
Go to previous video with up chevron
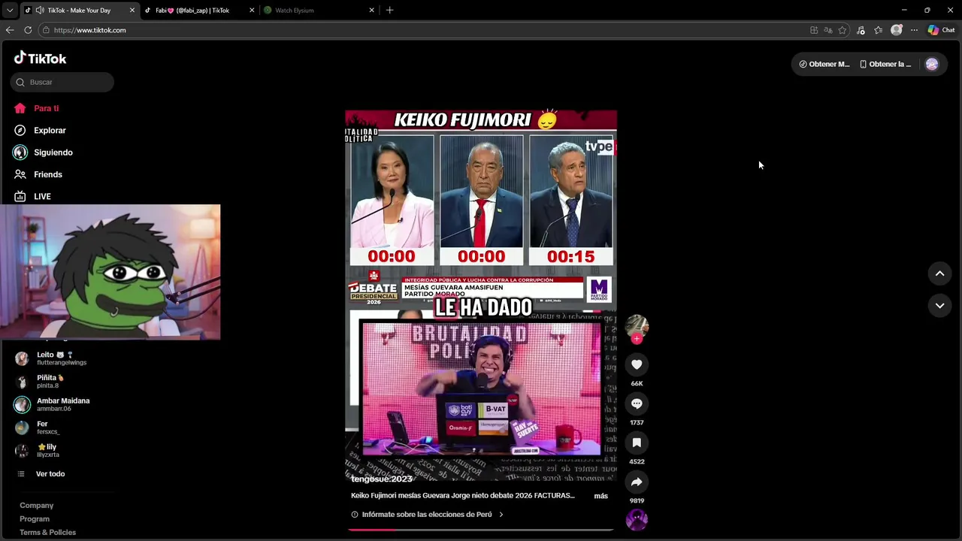click(x=939, y=274)
